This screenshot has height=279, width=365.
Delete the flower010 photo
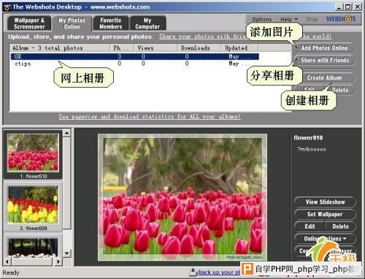tap(340, 226)
